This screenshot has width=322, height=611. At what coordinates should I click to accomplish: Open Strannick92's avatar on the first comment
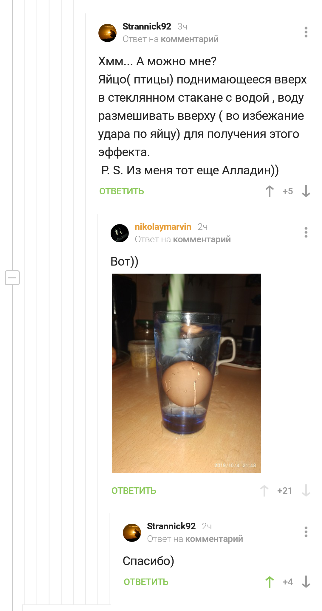107,33
